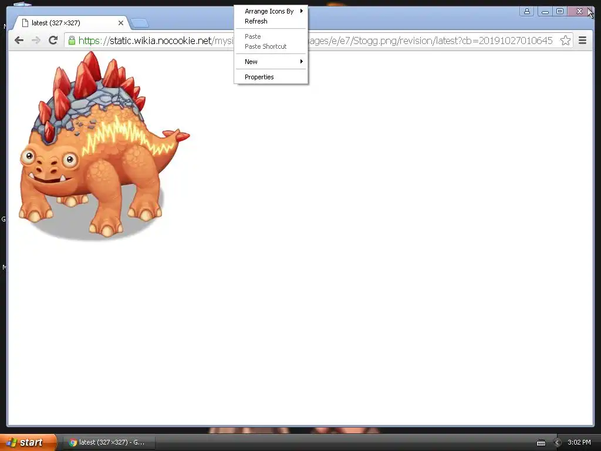
Task: Click the Chrome taskbar window button
Action: point(109,442)
